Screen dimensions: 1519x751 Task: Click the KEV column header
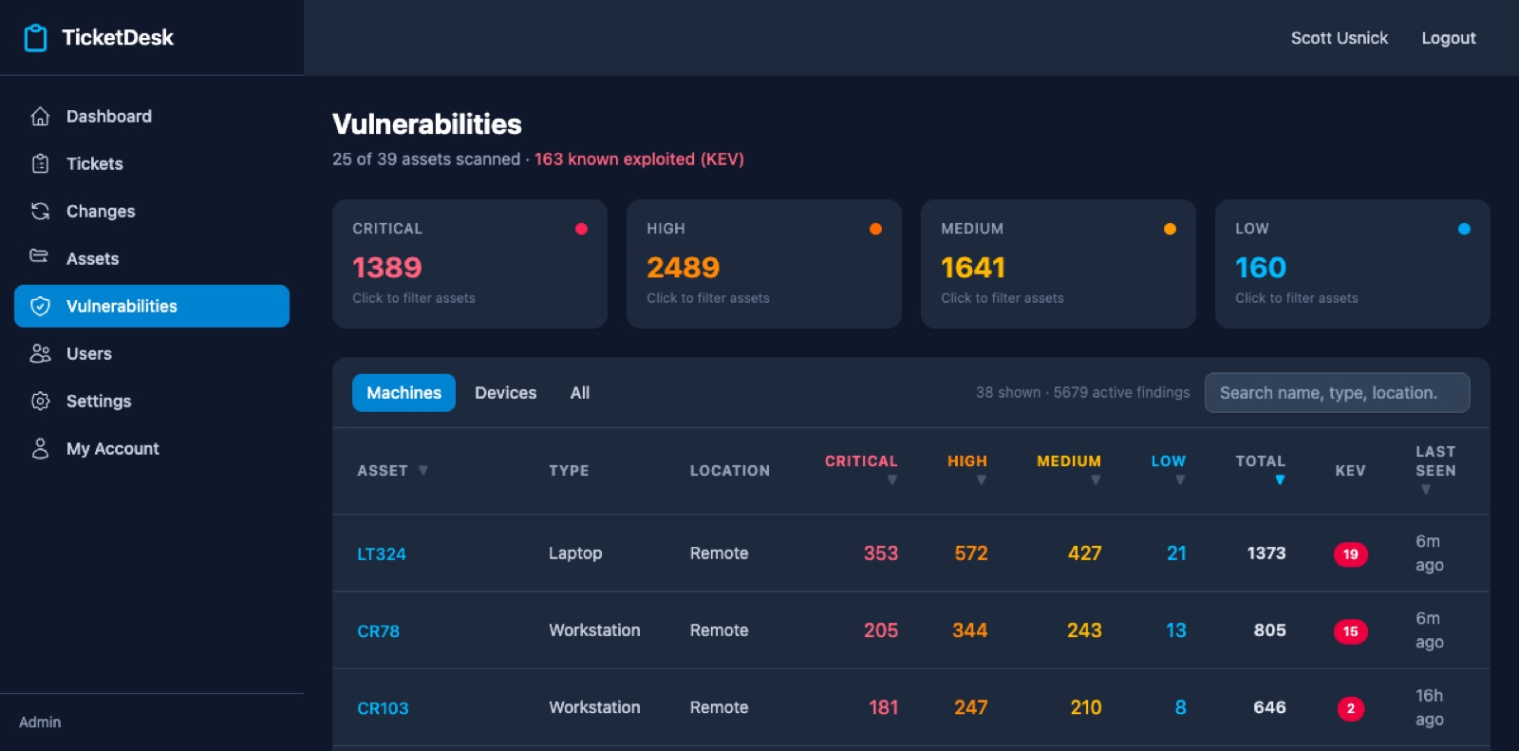(x=1350, y=471)
